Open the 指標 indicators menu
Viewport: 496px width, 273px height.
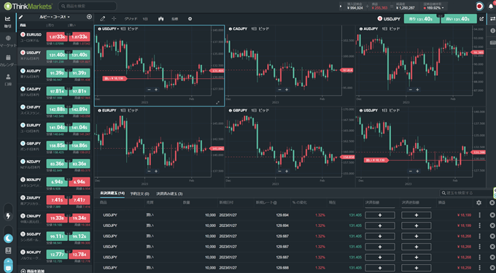click(174, 19)
